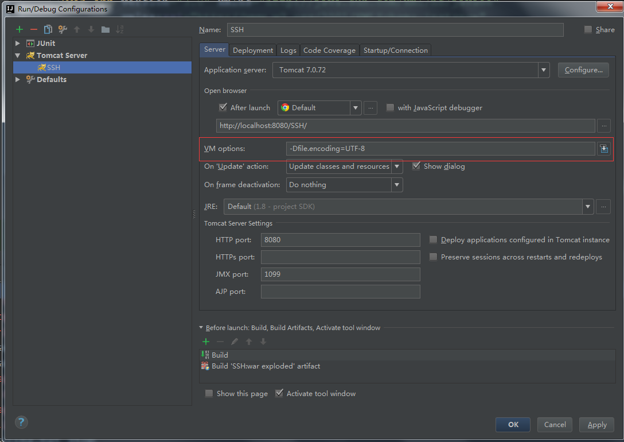624x442 pixels.
Task: Copy the selected configuration
Action: [x=48, y=29]
